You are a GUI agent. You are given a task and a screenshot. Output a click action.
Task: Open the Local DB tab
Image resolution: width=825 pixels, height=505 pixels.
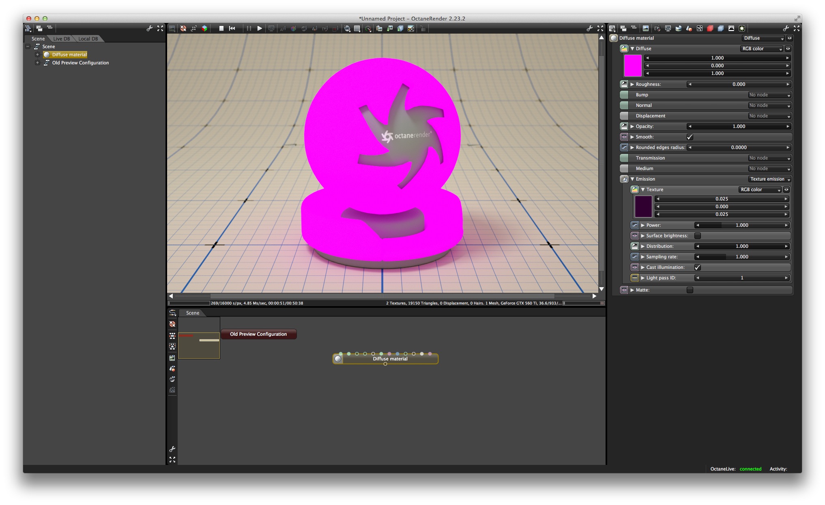click(88, 39)
